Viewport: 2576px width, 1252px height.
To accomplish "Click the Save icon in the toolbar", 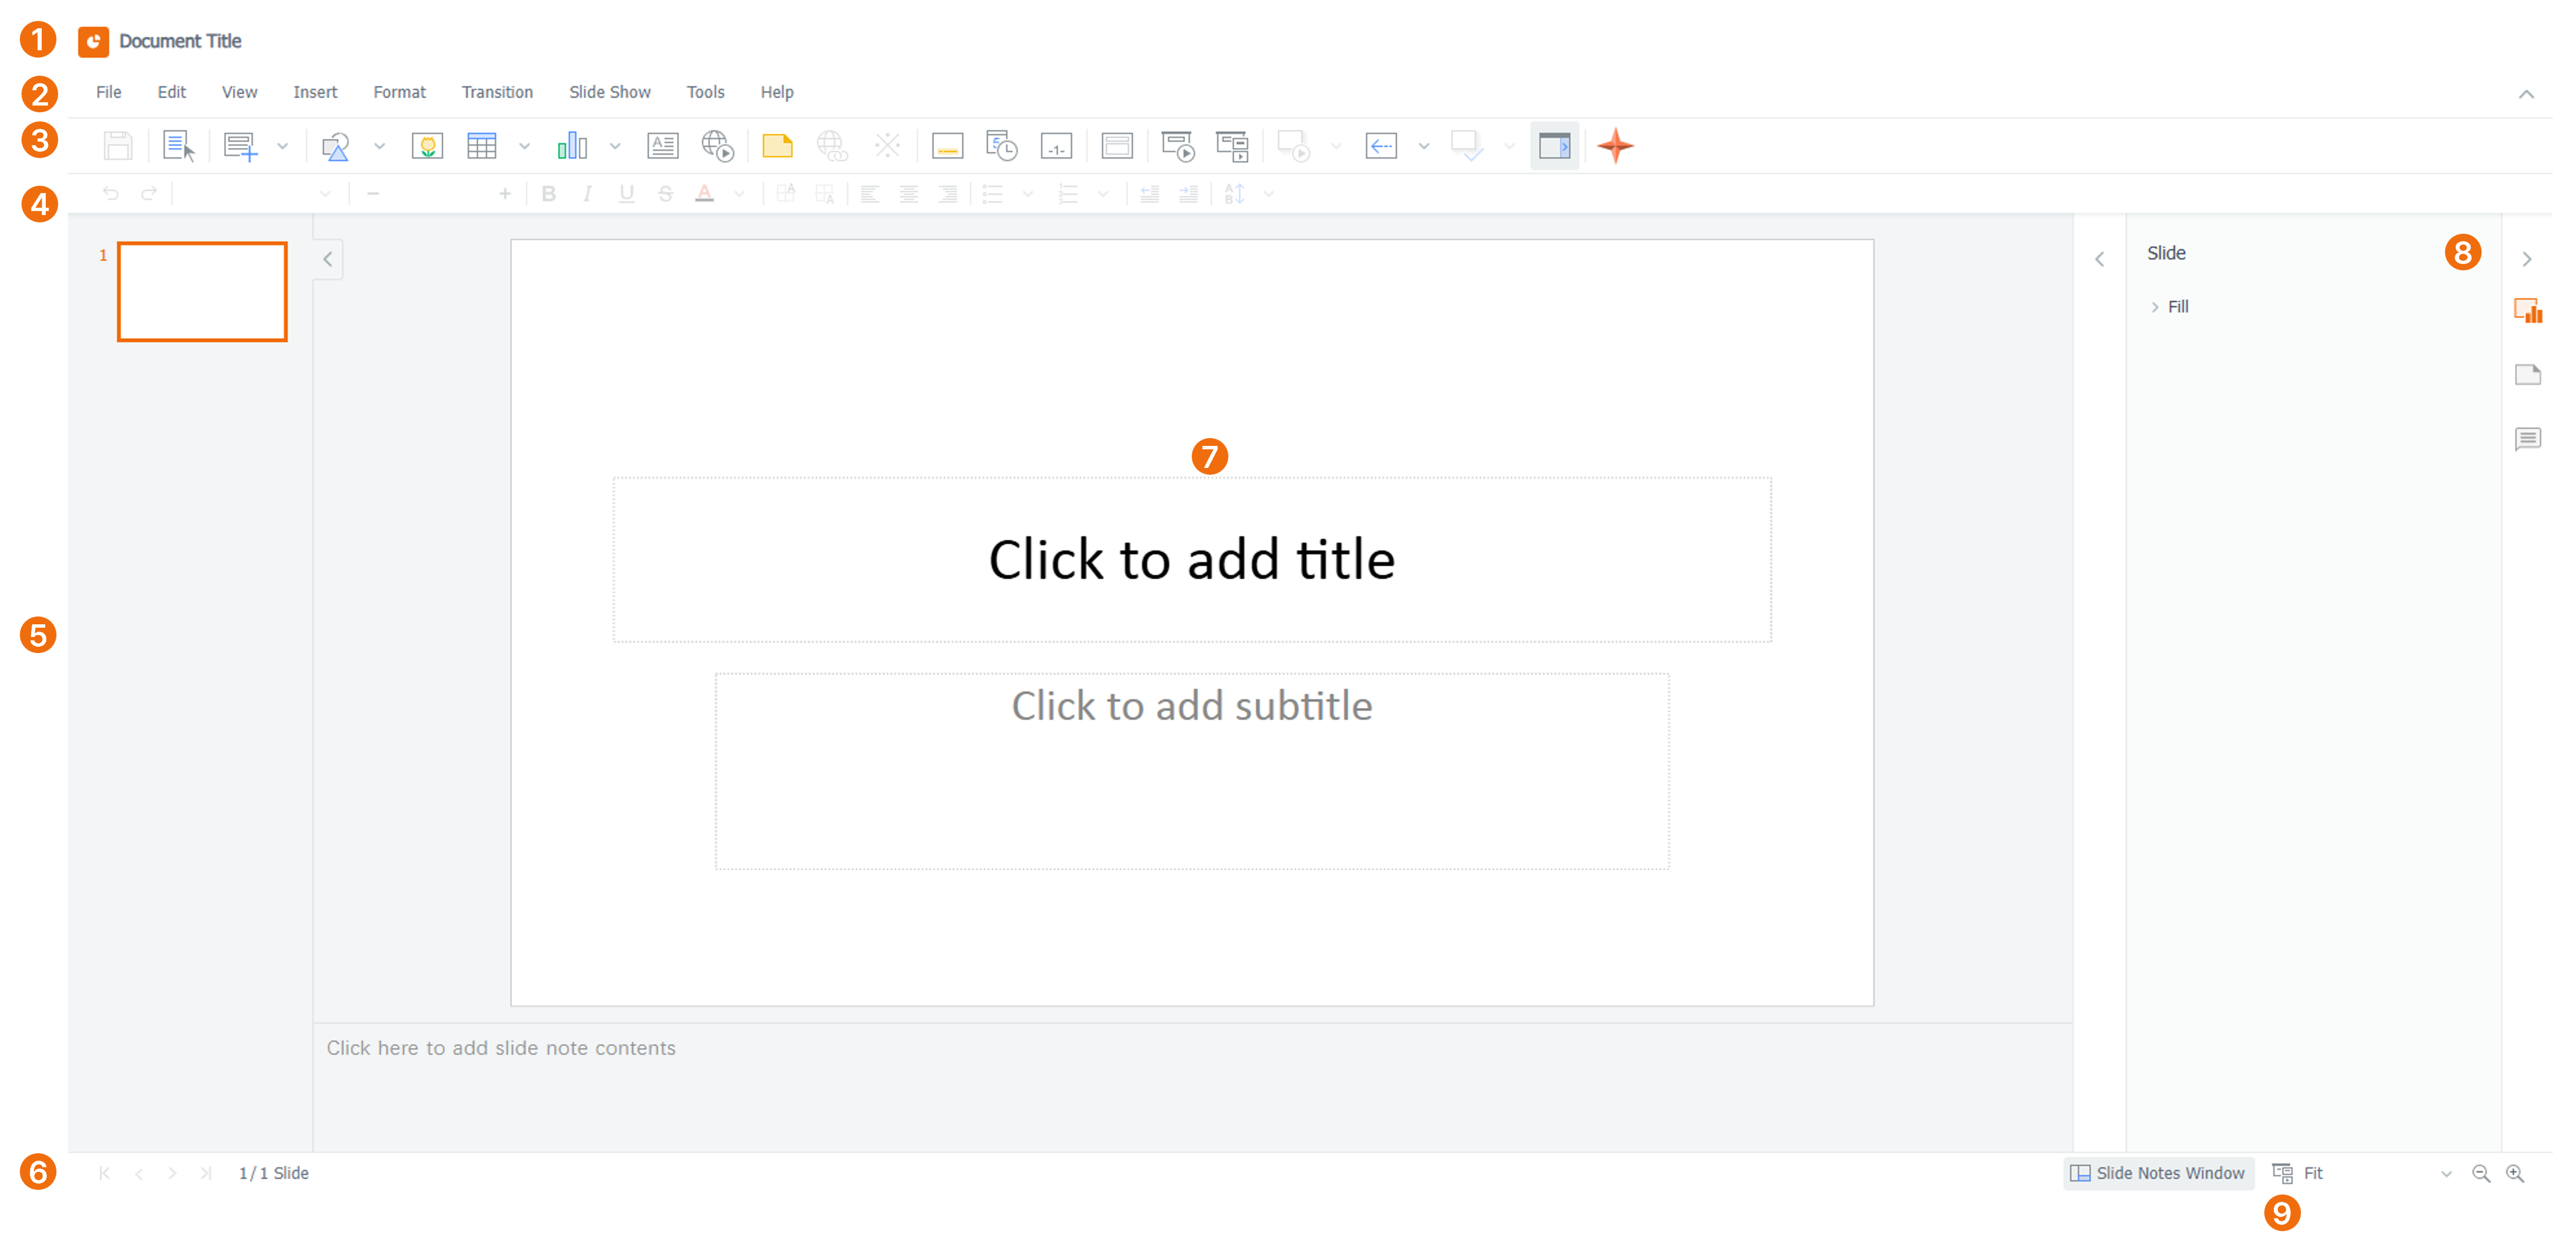I will pos(118,146).
